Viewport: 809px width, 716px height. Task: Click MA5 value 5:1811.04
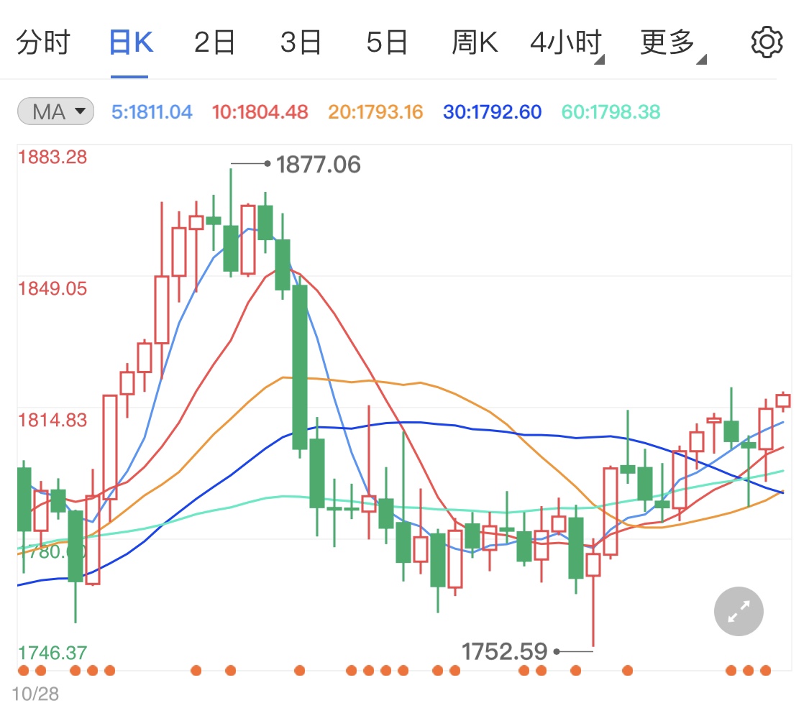point(152,112)
